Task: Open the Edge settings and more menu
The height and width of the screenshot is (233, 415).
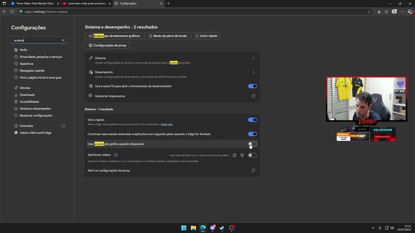Action: [402, 12]
